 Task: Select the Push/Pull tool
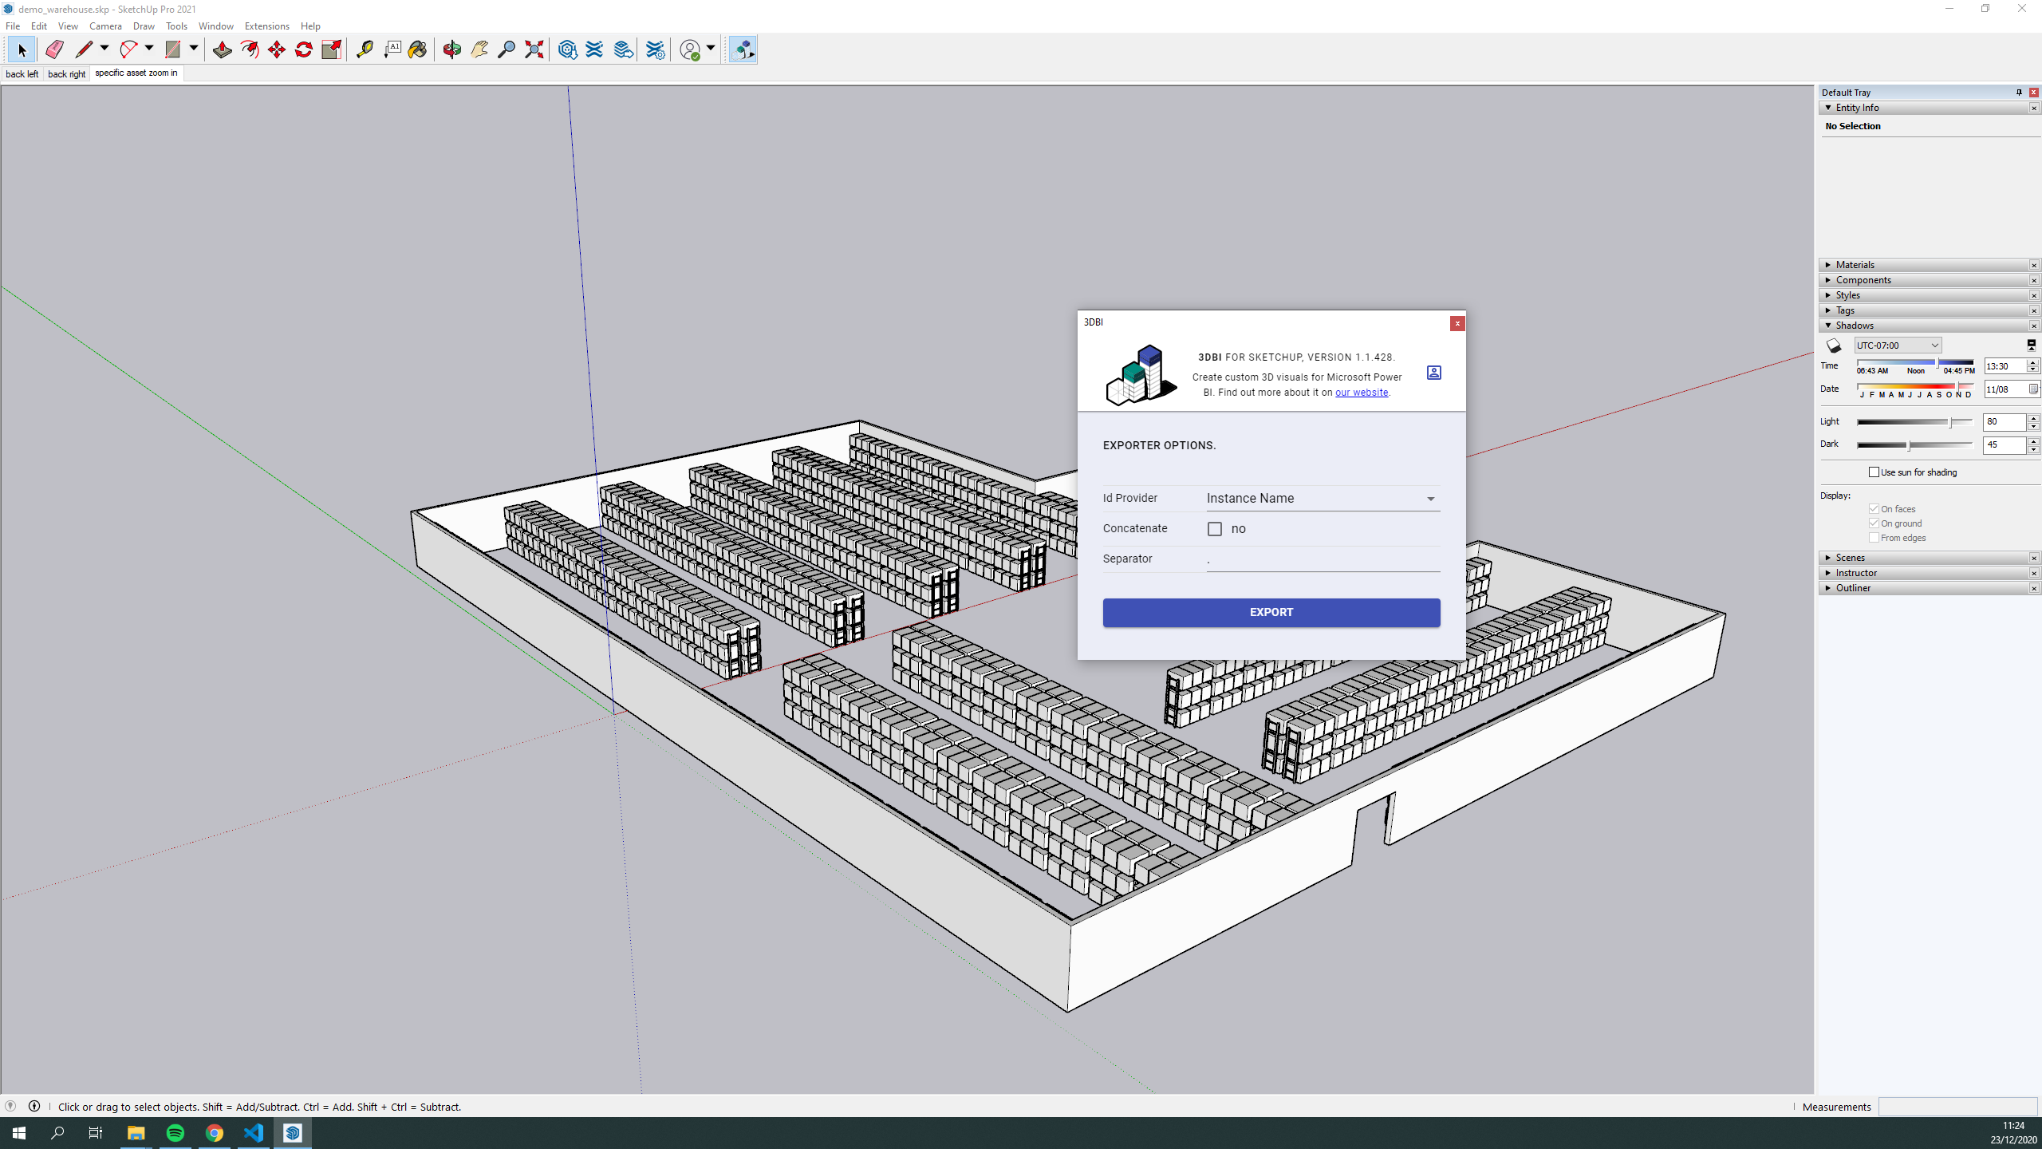pyautogui.click(x=222, y=49)
